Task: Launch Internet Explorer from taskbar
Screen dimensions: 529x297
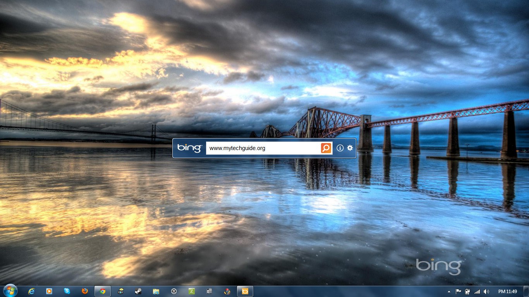Action: [31, 291]
